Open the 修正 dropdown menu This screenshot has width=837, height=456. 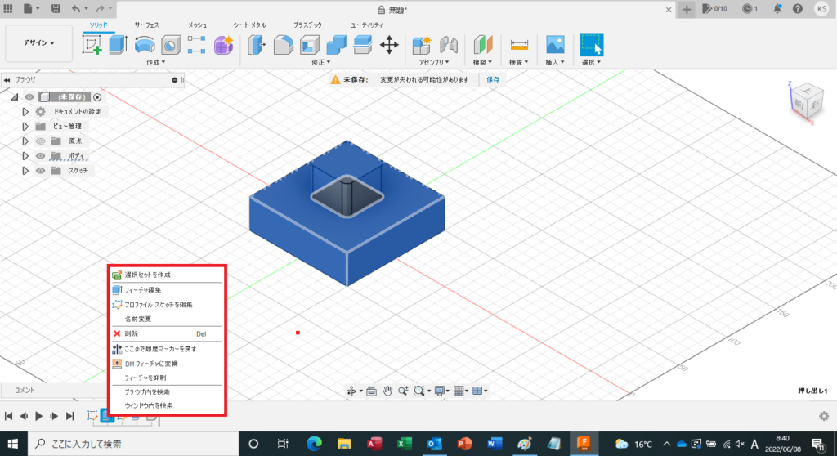click(x=320, y=62)
